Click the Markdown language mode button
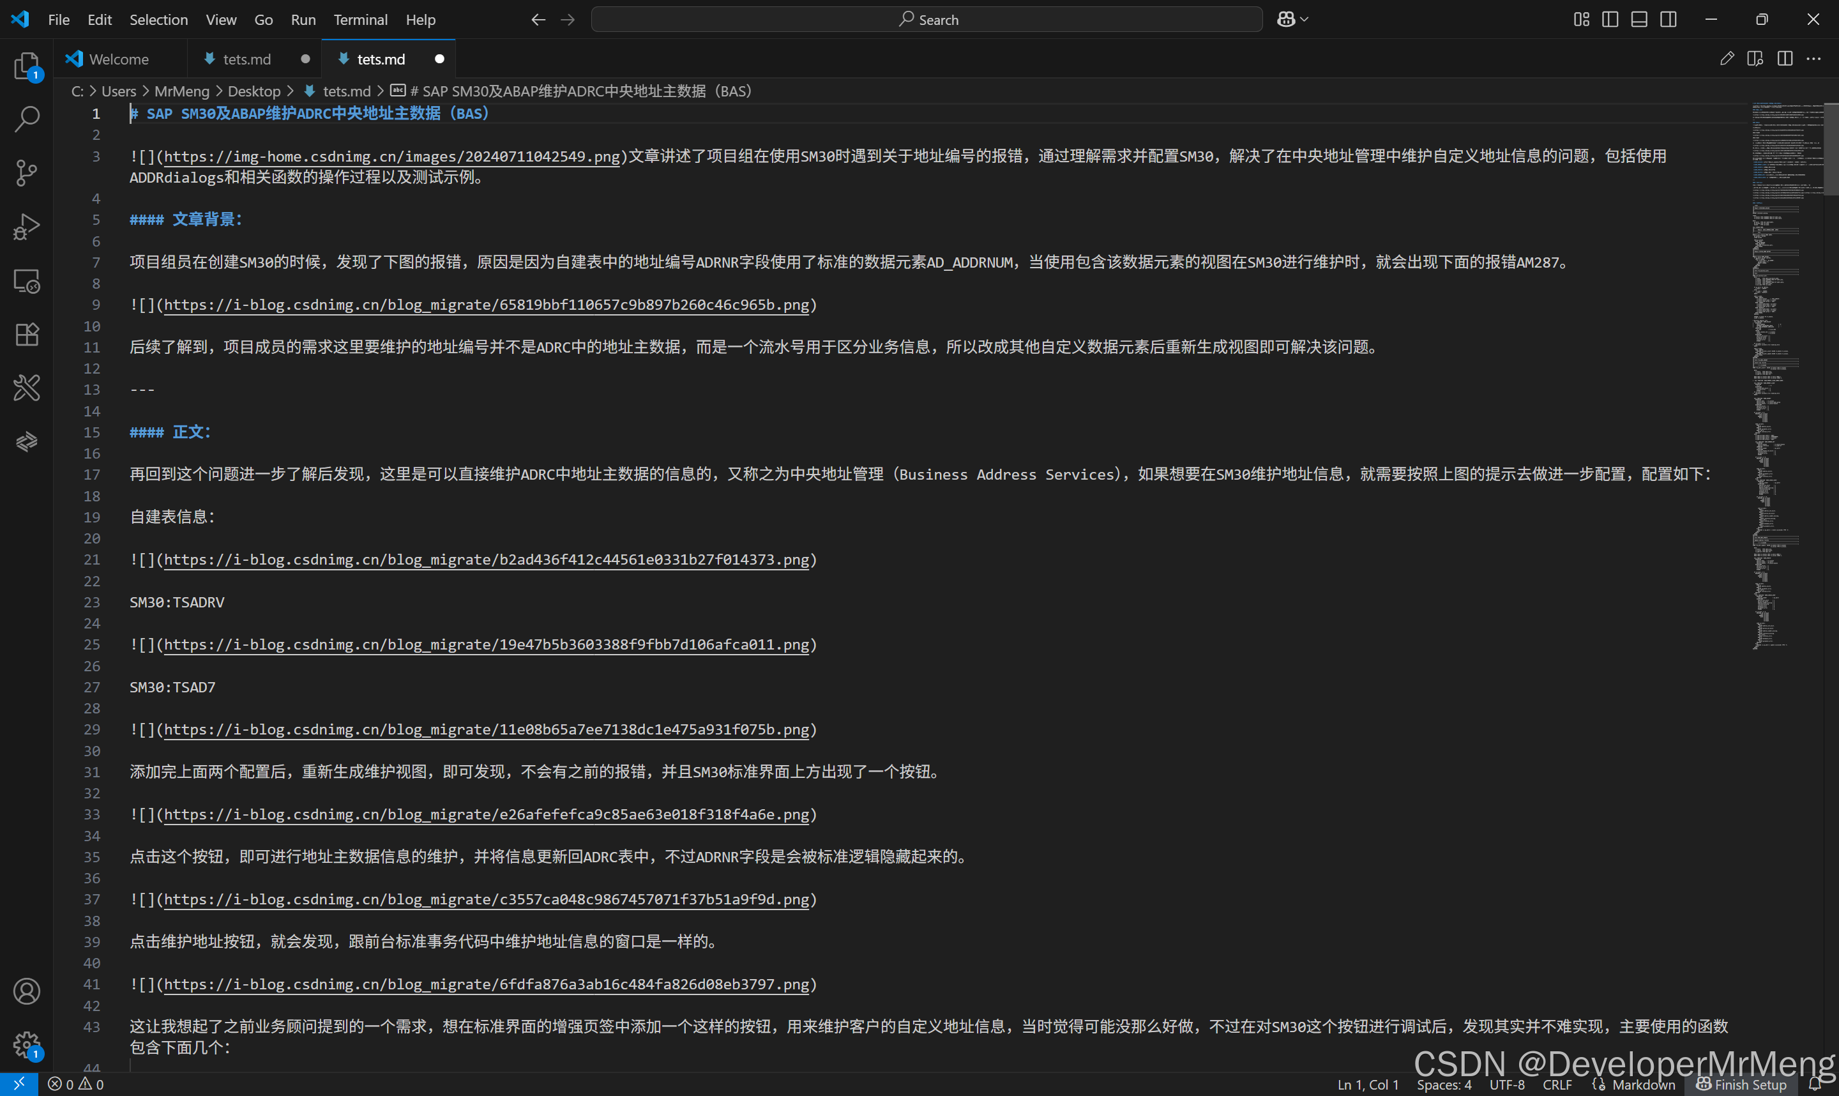 pos(1644,1084)
